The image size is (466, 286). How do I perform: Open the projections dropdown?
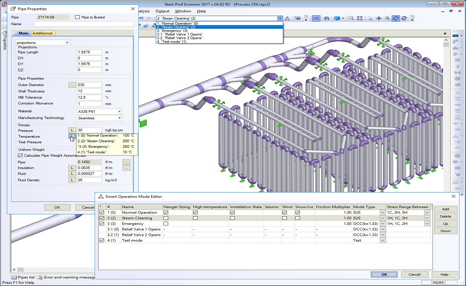(67, 43)
